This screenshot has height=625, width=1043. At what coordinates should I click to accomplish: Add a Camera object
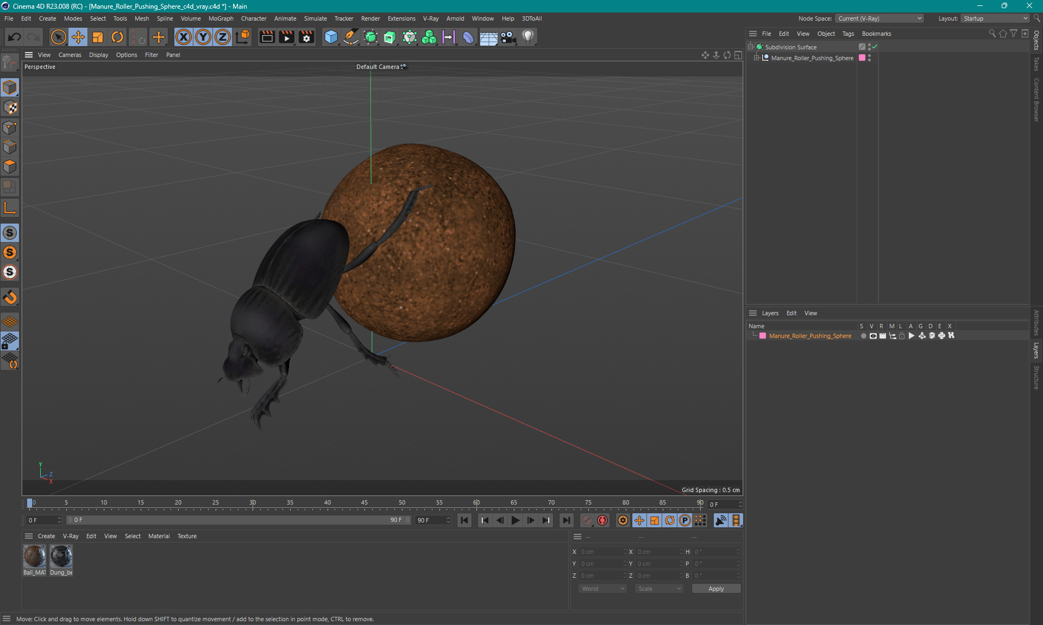tap(508, 37)
